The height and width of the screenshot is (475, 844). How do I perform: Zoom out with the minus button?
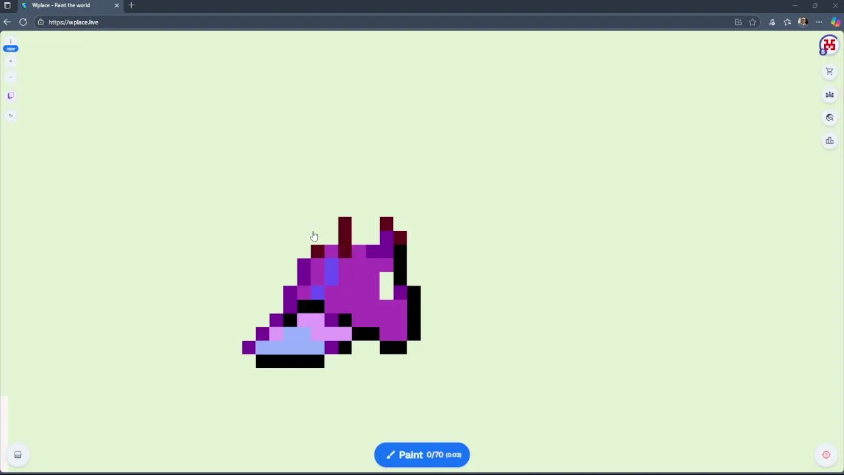pos(11,77)
